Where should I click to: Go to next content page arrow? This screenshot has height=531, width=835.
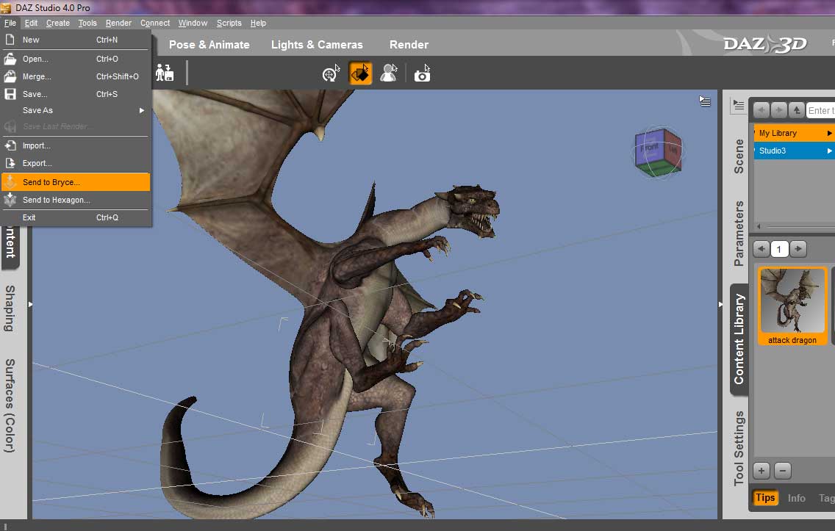tap(798, 248)
